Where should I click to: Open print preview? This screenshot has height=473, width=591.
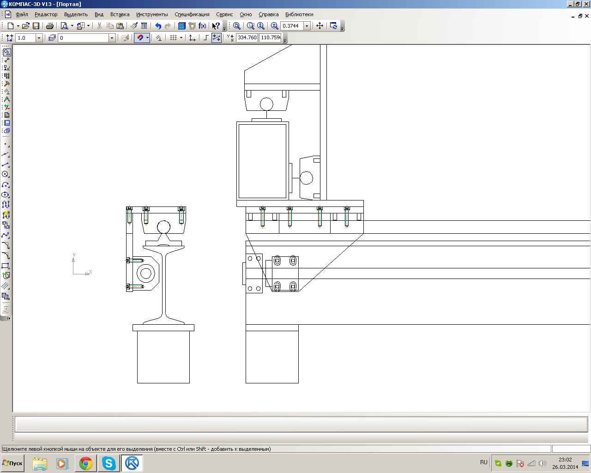(x=65, y=26)
